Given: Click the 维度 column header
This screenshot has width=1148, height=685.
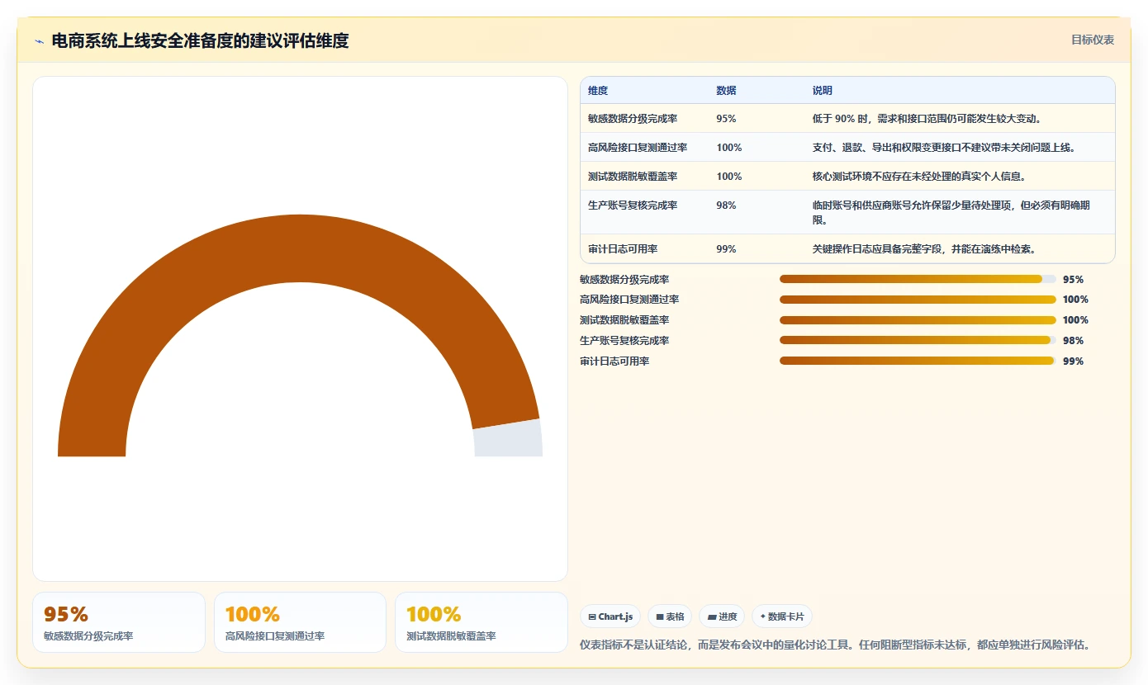Looking at the screenshot, I should click(598, 91).
